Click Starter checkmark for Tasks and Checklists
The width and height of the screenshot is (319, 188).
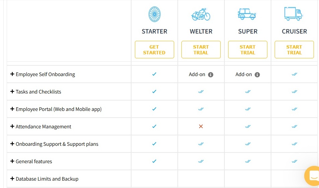[x=154, y=91]
